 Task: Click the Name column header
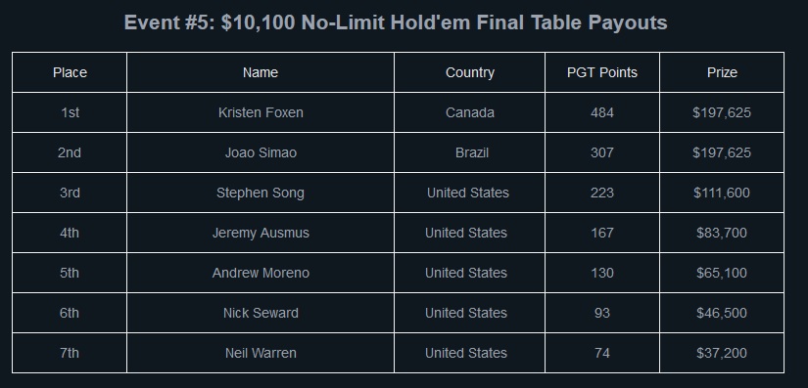tap(261, 72)
